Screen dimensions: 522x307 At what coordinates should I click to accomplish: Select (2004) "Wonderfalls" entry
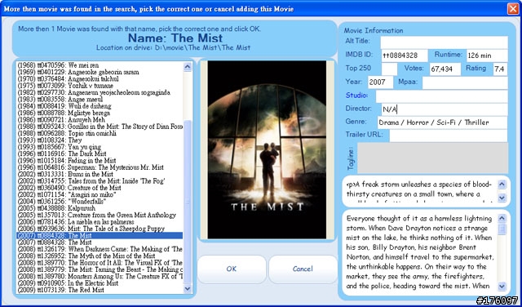pyautogui.click(x=100, y=202)
